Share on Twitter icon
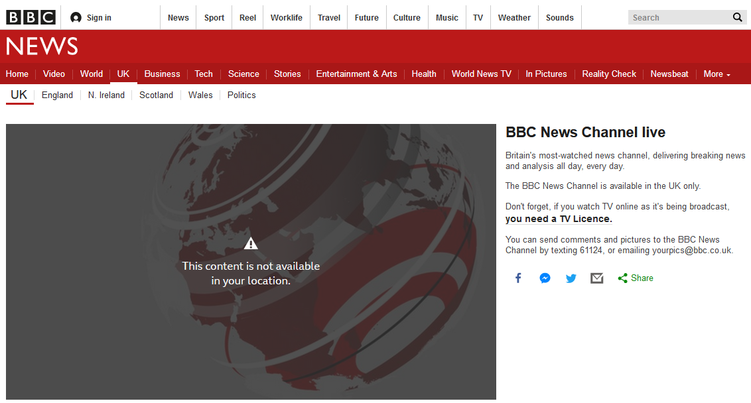 571,278
